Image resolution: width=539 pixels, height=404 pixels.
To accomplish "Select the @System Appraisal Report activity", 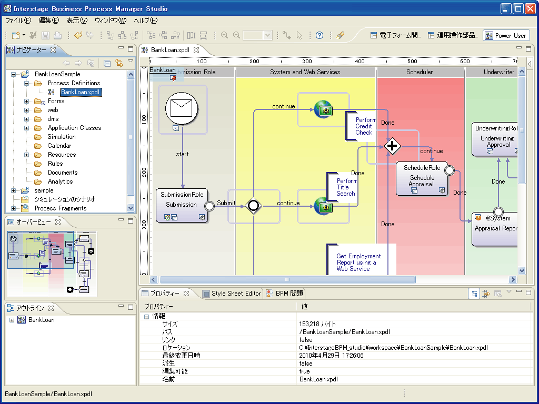I will [495, 229].
